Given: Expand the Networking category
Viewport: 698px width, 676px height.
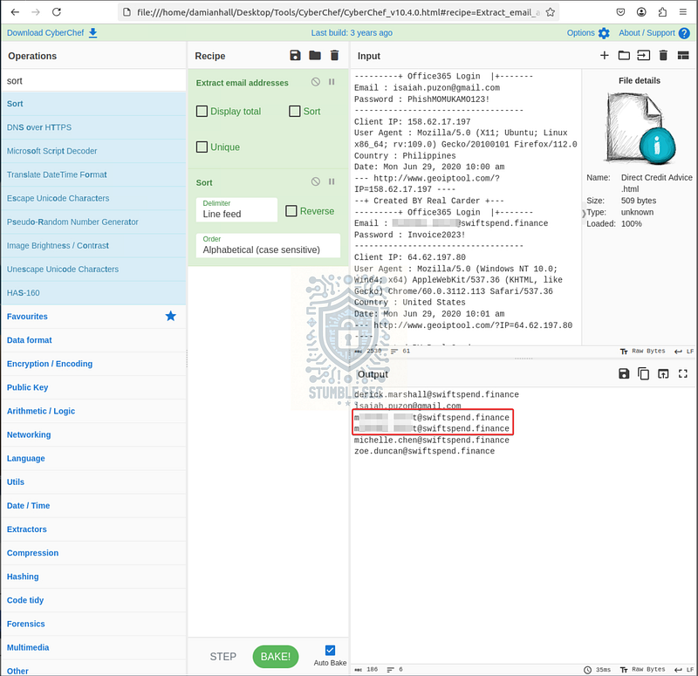Looking at the screenshot, I should point(93,434).
